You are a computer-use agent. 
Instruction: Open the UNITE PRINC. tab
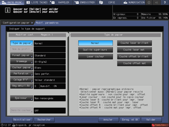[12, 2]
